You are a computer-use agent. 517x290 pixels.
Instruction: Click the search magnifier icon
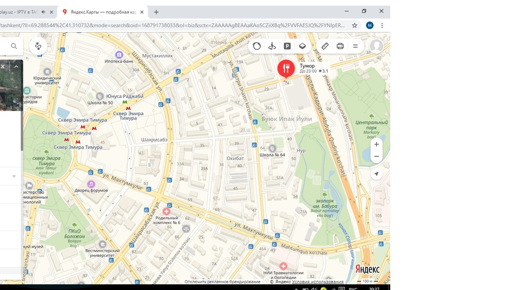pyautogui.click(x=14, y=46)
